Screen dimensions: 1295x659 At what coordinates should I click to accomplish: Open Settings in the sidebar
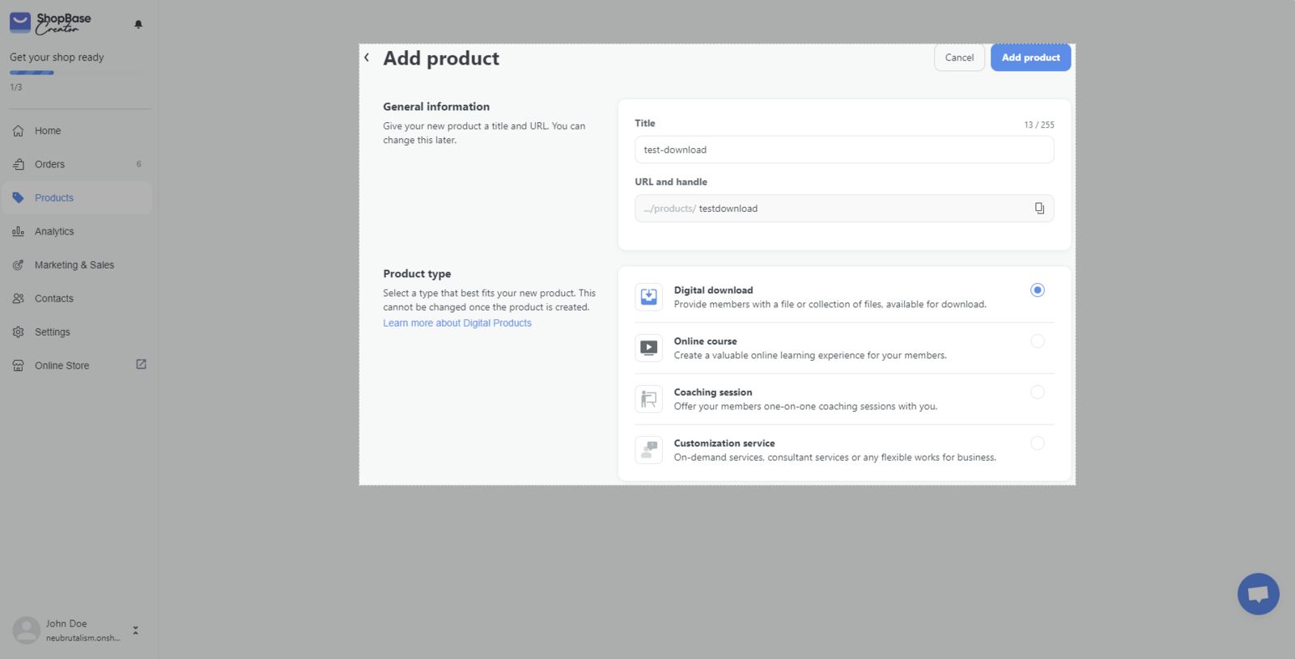(x=77, y=332)
